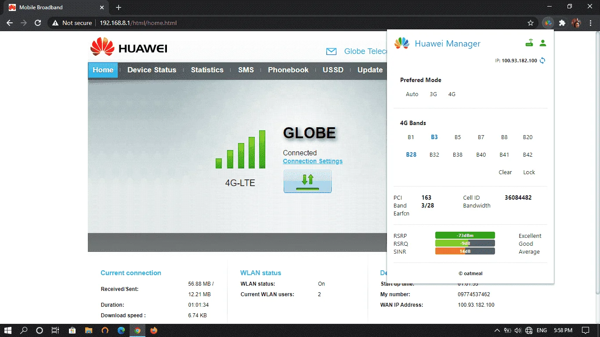Viewport: 600px width, 337px height.
Task: Toggle band B20
Action: (x=528, y=137)
